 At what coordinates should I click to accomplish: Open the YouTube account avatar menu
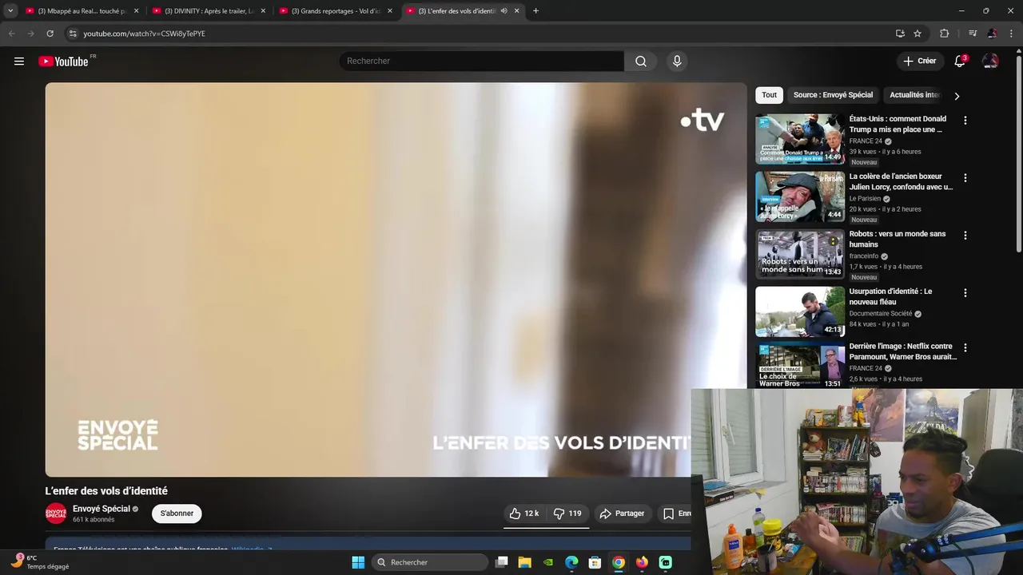pos(990,61)
